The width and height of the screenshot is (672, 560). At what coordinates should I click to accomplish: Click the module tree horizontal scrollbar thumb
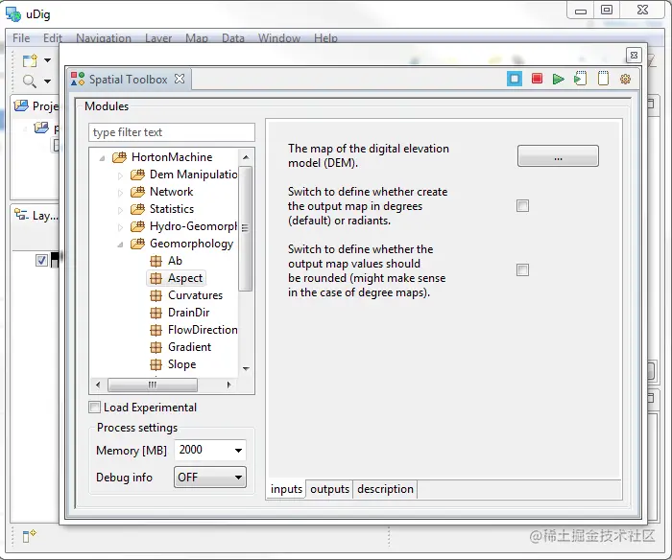pos(153,385)
